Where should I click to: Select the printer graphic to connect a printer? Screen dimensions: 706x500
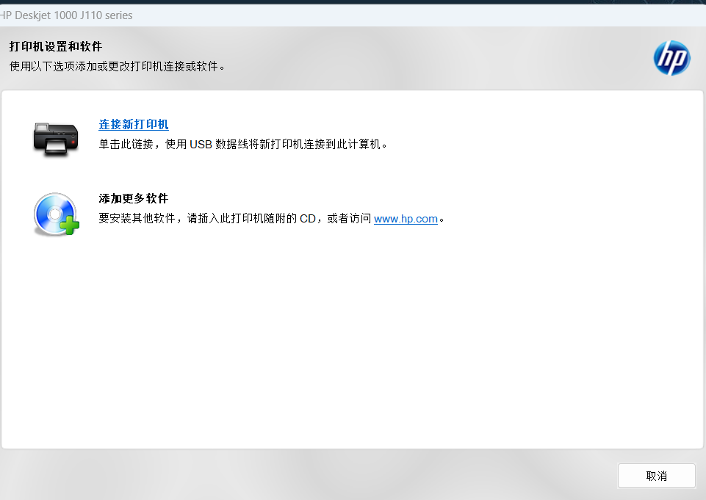click(x=56, y=138)
